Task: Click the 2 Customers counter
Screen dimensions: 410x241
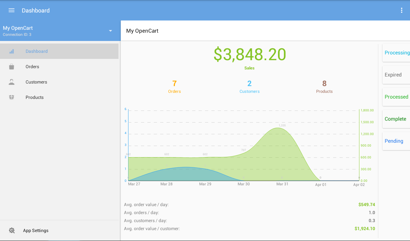Action: pos(250,87)
